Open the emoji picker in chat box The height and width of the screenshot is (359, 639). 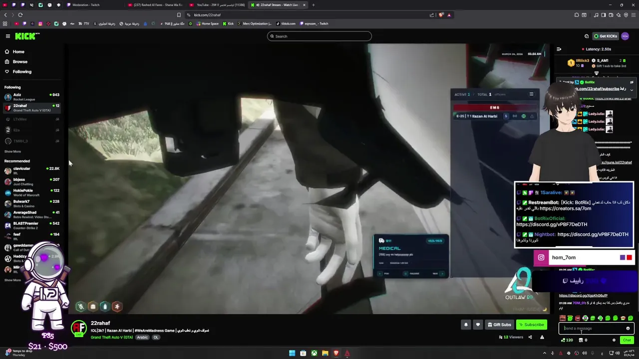628,328
